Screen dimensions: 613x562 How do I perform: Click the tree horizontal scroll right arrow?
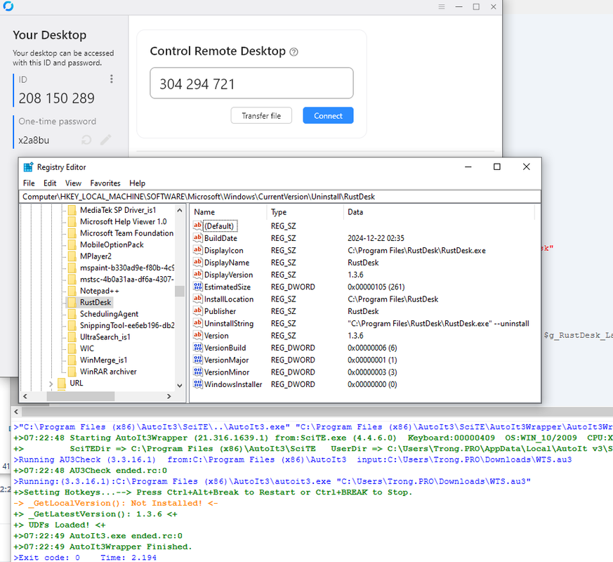click(169, 396)
